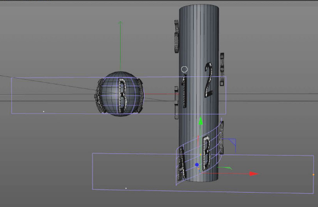Click the white point on lower deformer box
The height and width of the screenshot is (207, 318).
[x=126, y=188]
